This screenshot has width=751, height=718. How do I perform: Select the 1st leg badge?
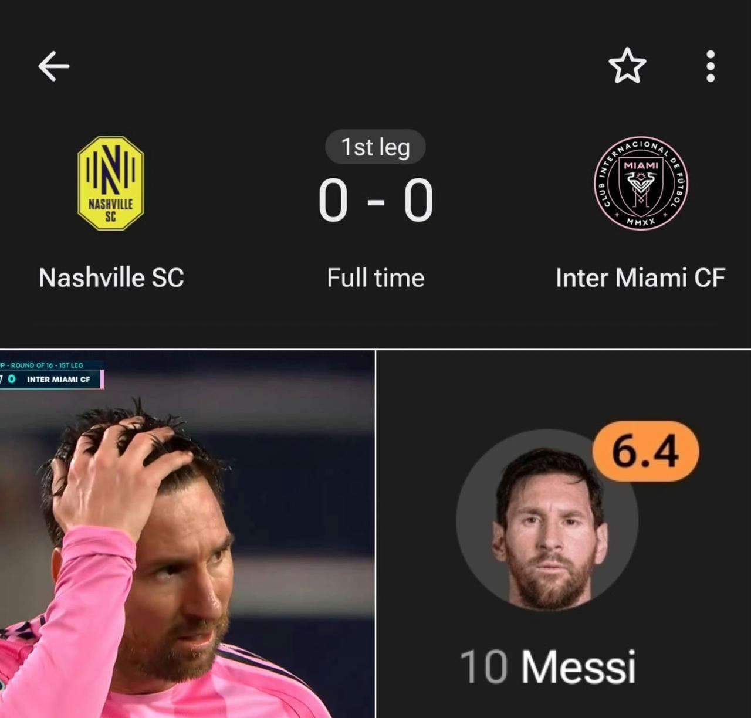pos(375,147)
